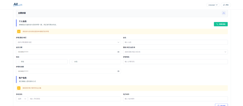Screen dimensions: 243x106
Task: Open the phone country code dropdown
Action: click(22, 99)
